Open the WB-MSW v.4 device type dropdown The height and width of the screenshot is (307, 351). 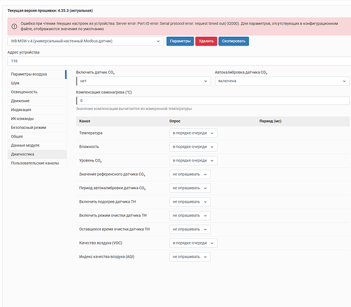click(x=85, y=41)
